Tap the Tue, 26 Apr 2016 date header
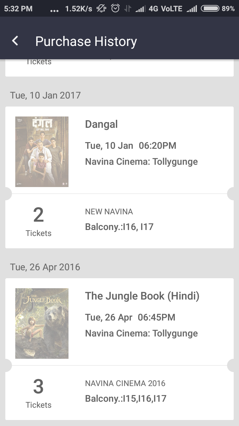The height and width of the screenshot is (426, 239). 45,267
